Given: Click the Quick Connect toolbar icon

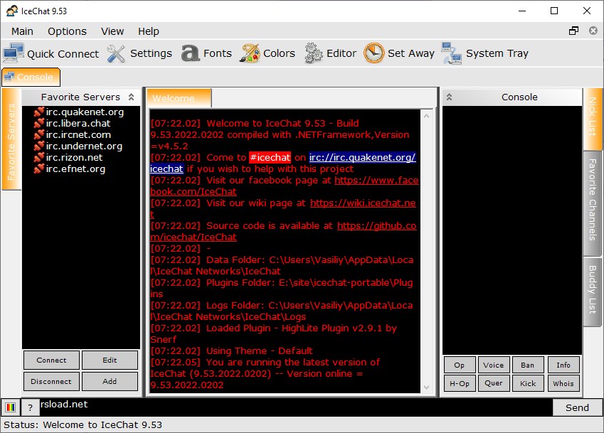Looking at the screenshot, I should click(x=14, y=53).
